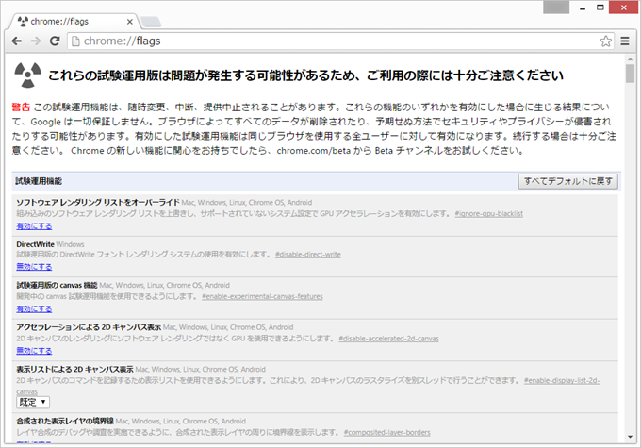Click the forward navigation arrow
Viewport: 641px width, 448px height.
36,41
